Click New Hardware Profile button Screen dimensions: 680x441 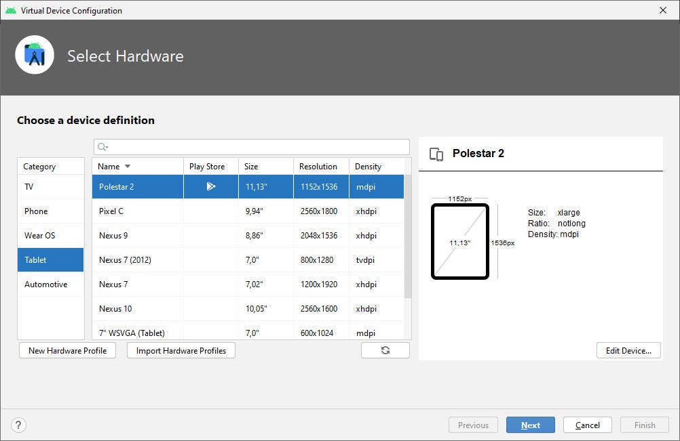coord(68,350)
